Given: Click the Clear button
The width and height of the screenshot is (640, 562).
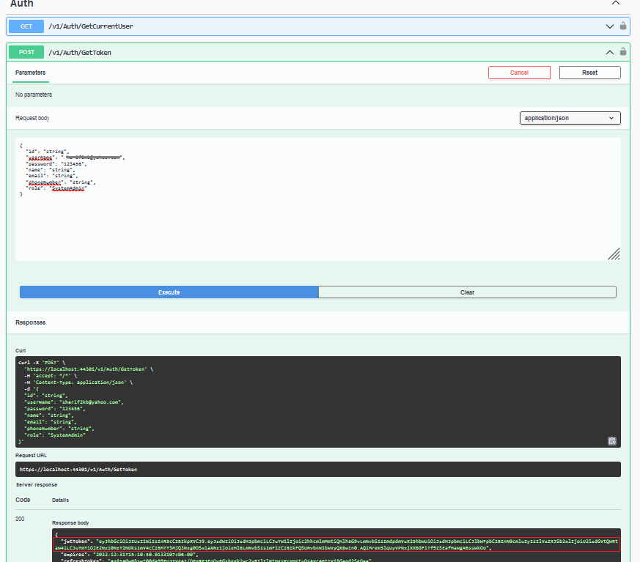Looking at the screenshot, I should tap(467, 292).
